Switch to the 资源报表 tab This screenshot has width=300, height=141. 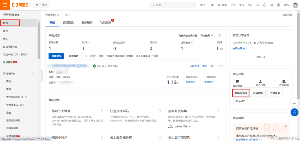point(87,23)
